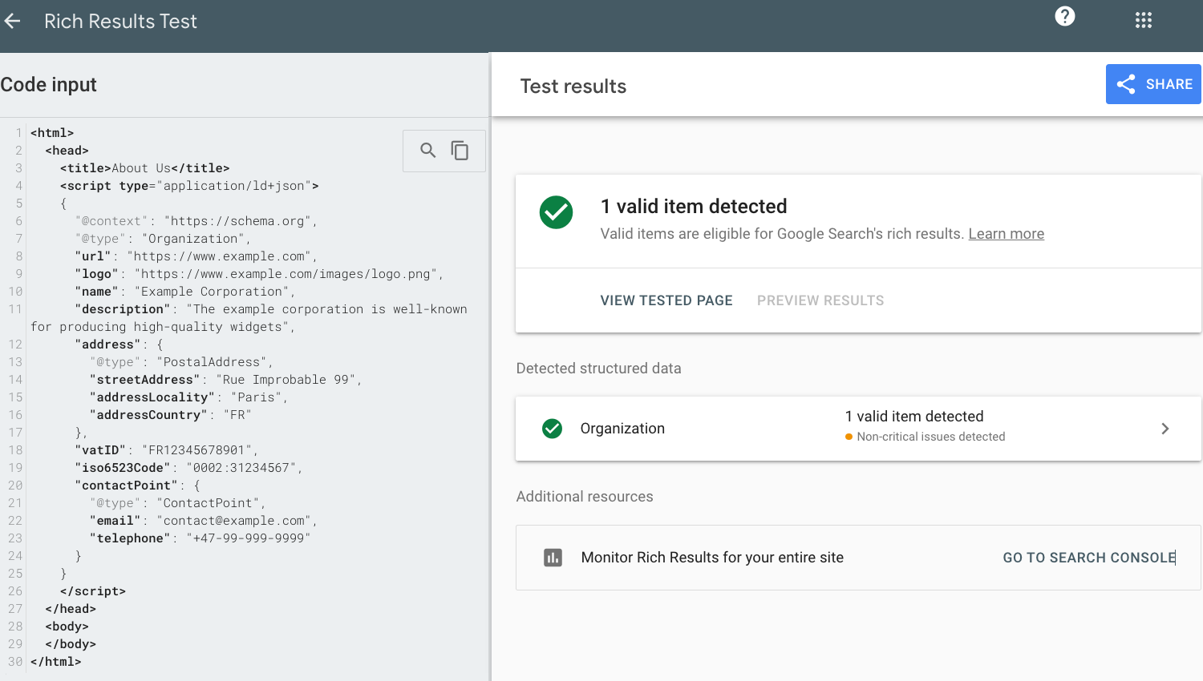
Task: Click the SHARE button label
Action: click(1169, 84)
